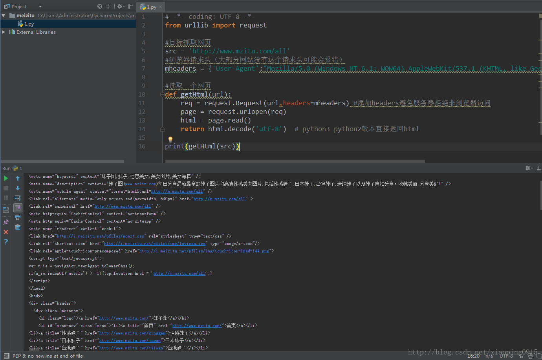This screenshot has height=360, width=542.
Task: Click the Pause output icon in Run panel
Action: (x=6, y=198)
